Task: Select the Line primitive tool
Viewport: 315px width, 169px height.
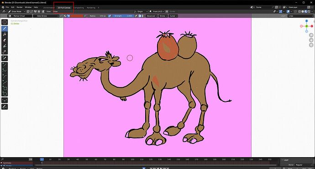Action: pyautogui.click(x=5, y=65)
